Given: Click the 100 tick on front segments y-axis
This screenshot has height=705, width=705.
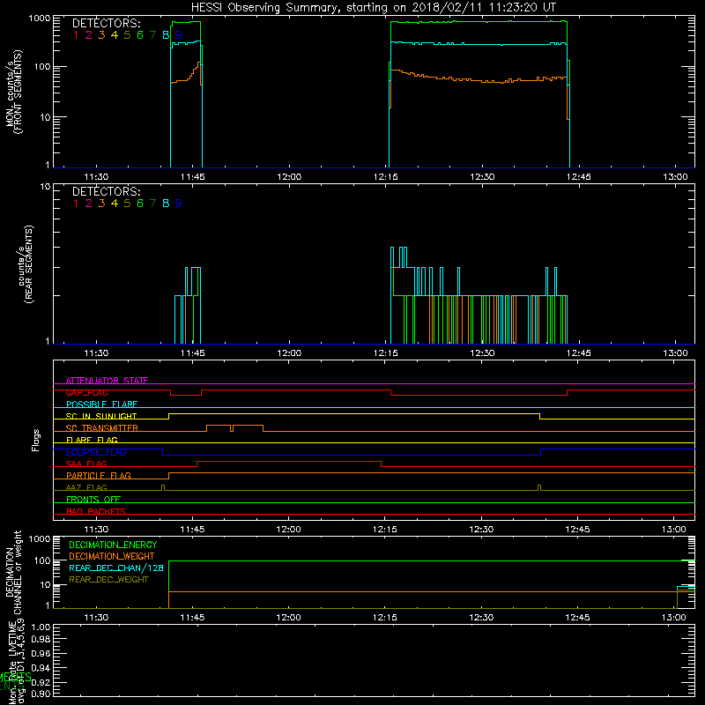Looking at the screenshot, I should [x=42, y=67].
